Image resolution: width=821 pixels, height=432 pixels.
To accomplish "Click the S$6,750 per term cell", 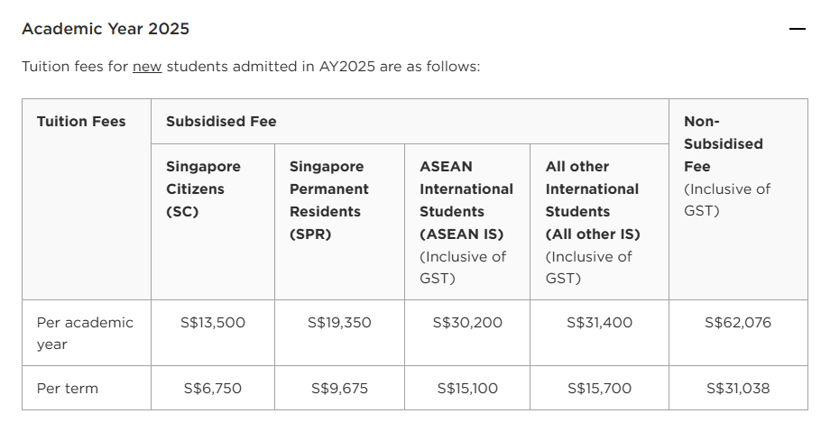I will tap(213, 389).
